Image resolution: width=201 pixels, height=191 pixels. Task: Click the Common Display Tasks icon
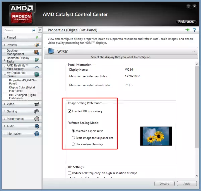click(x=37, y=60)
